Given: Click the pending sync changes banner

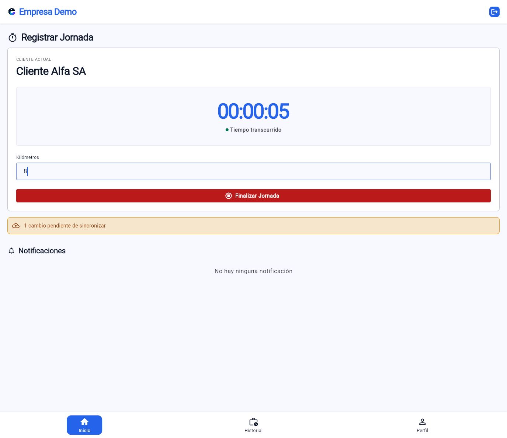Looking at the screenshot, I should point(253,226).
